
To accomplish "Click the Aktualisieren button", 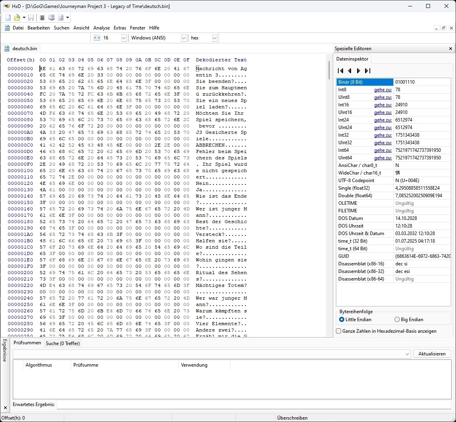I will tap(432, 354).
